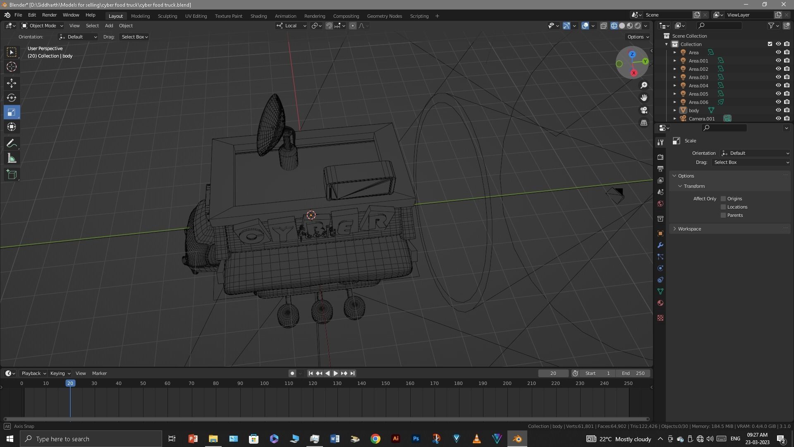794x447 pixels.
Task: Open header Orientation Default dropdown
Action: tap(78, 37)
